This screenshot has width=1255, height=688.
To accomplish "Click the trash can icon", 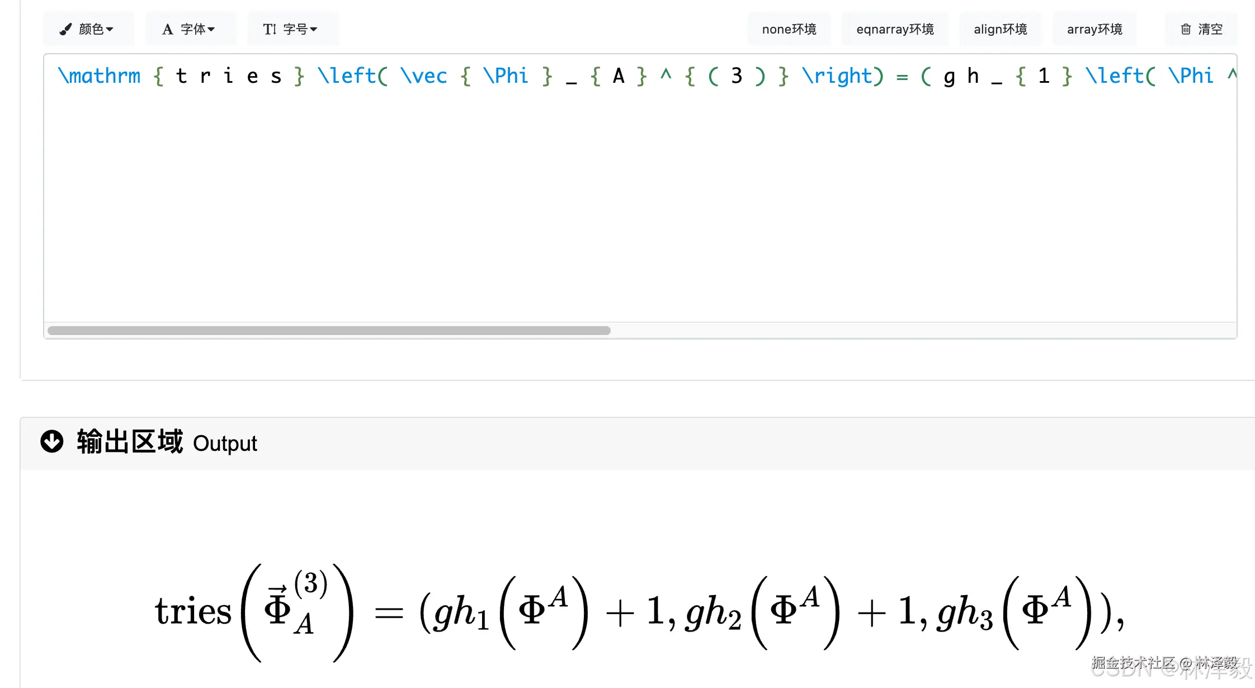I will 1186,29.
